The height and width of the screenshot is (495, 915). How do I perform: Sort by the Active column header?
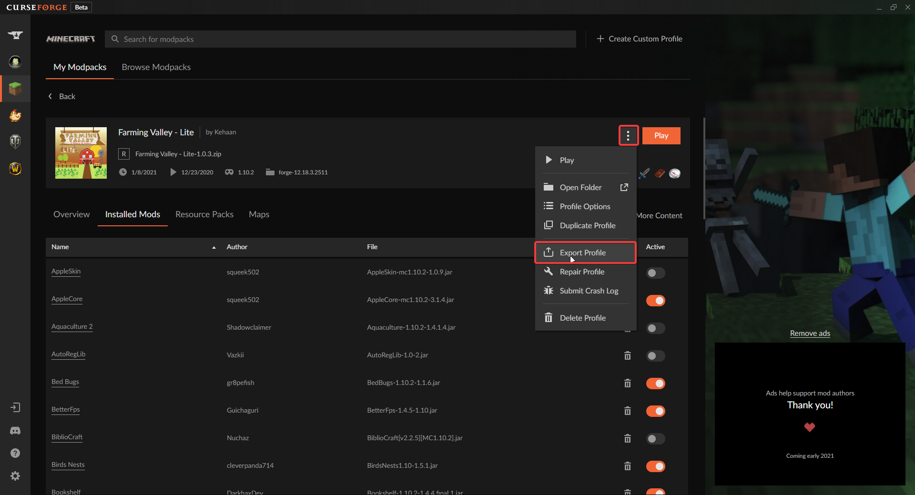tap(655, 247)
